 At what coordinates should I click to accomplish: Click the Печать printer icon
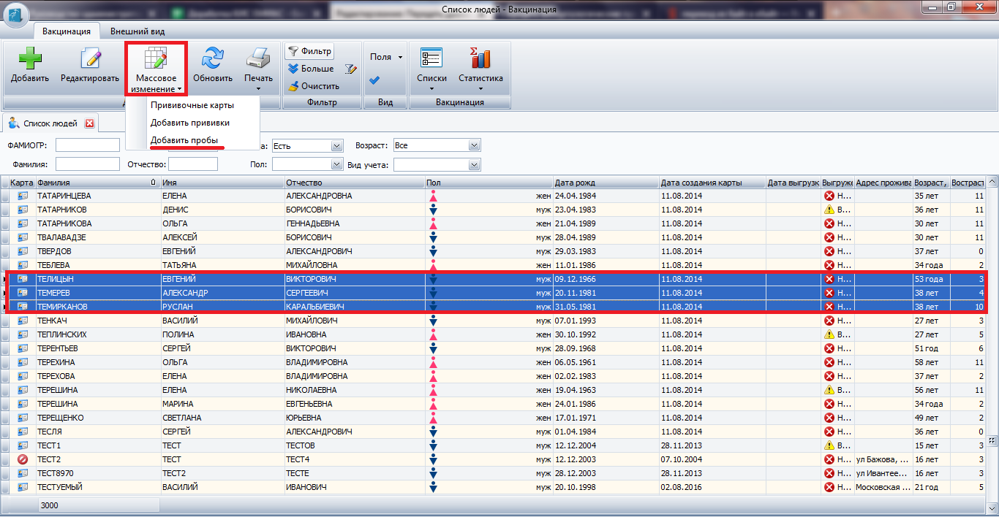[x=258, y=58]
